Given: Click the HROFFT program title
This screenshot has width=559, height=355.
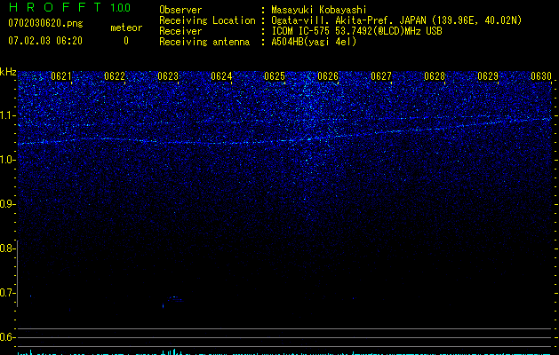Looking at the screenshot, I should click(55, 7).
